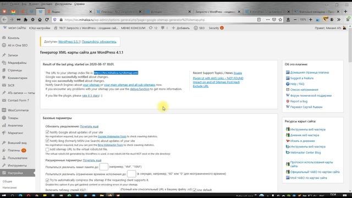Open Contact Form 7 in the sidebar
This screenshot has width=352, height=198.
(18, 100)
